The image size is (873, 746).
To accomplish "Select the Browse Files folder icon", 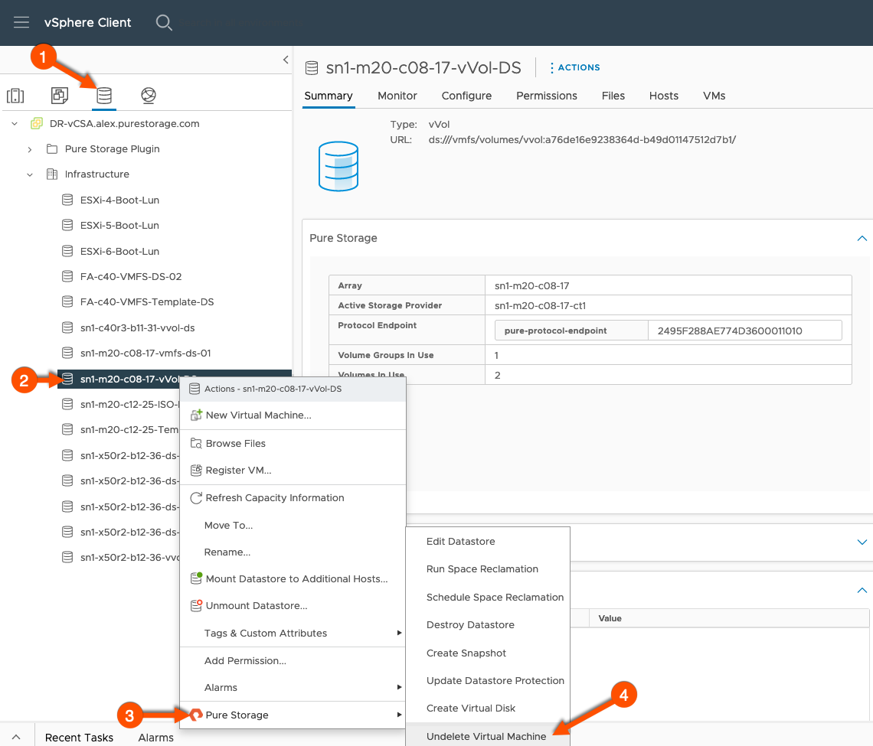I will (x=194, y=443).
